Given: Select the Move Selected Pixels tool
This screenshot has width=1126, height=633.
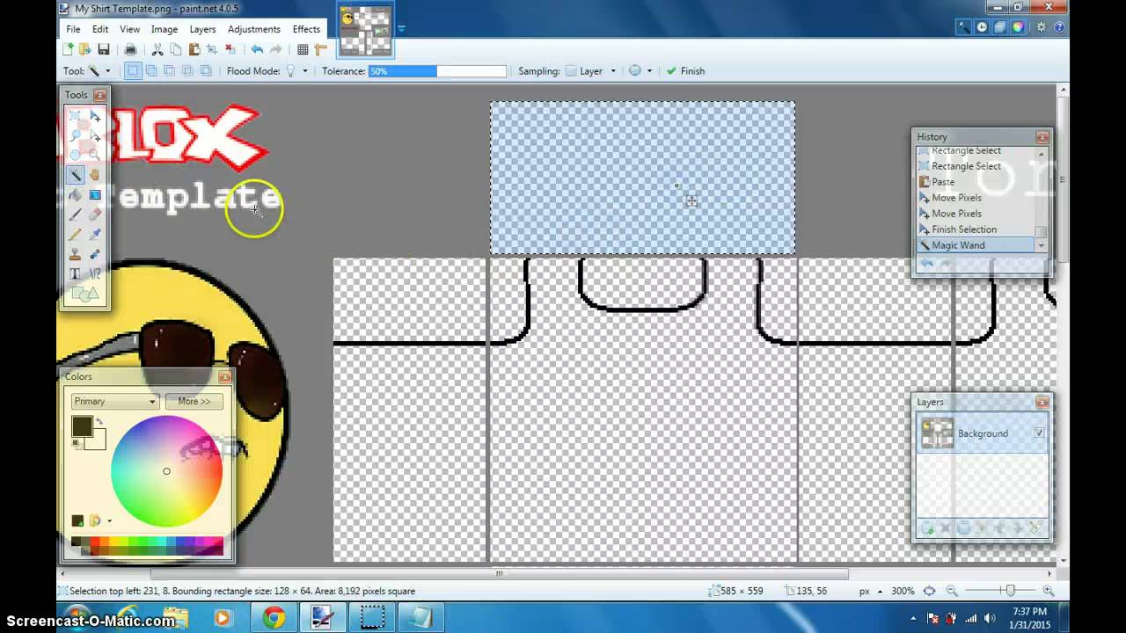Looking at the screenshot, I should (95, 116).
